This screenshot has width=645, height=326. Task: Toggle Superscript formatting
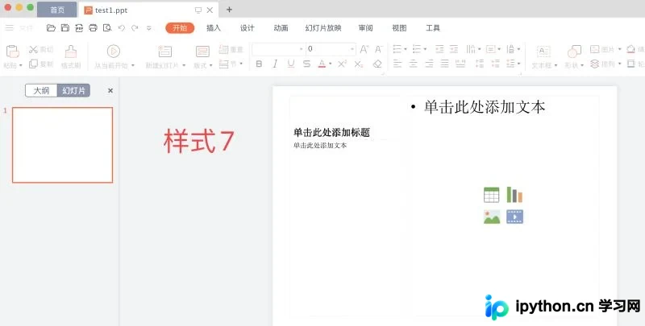tap(342, 64)
